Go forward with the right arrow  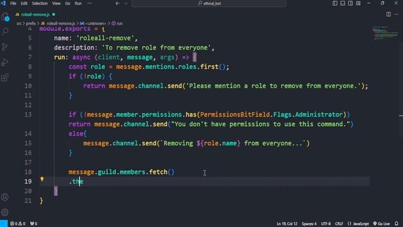tap(125, 3)
